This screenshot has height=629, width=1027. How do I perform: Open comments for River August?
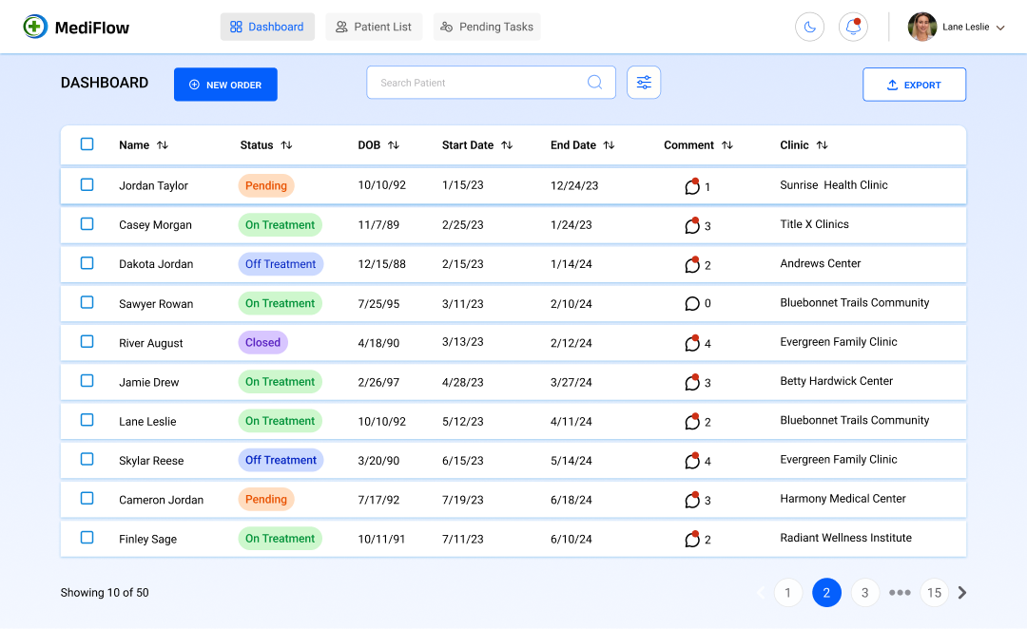point(691,343)
